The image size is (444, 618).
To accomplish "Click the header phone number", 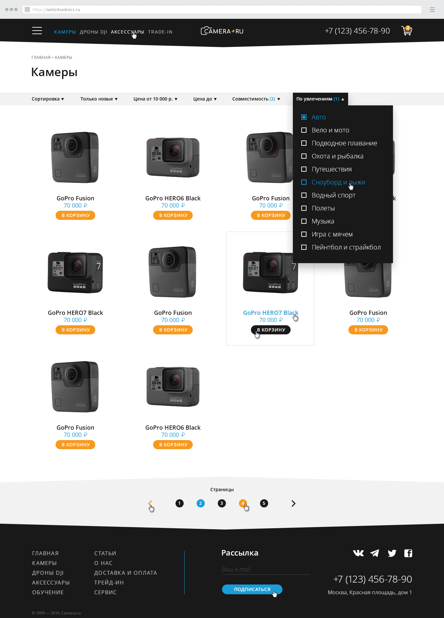I will [x=357, y=31].
